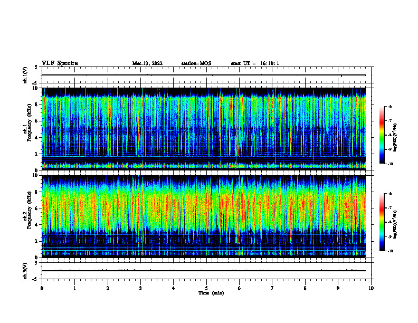Click the ch.2 colorbar's log(PSD) label
Screen dimensions: 418x323
(395, 224)
